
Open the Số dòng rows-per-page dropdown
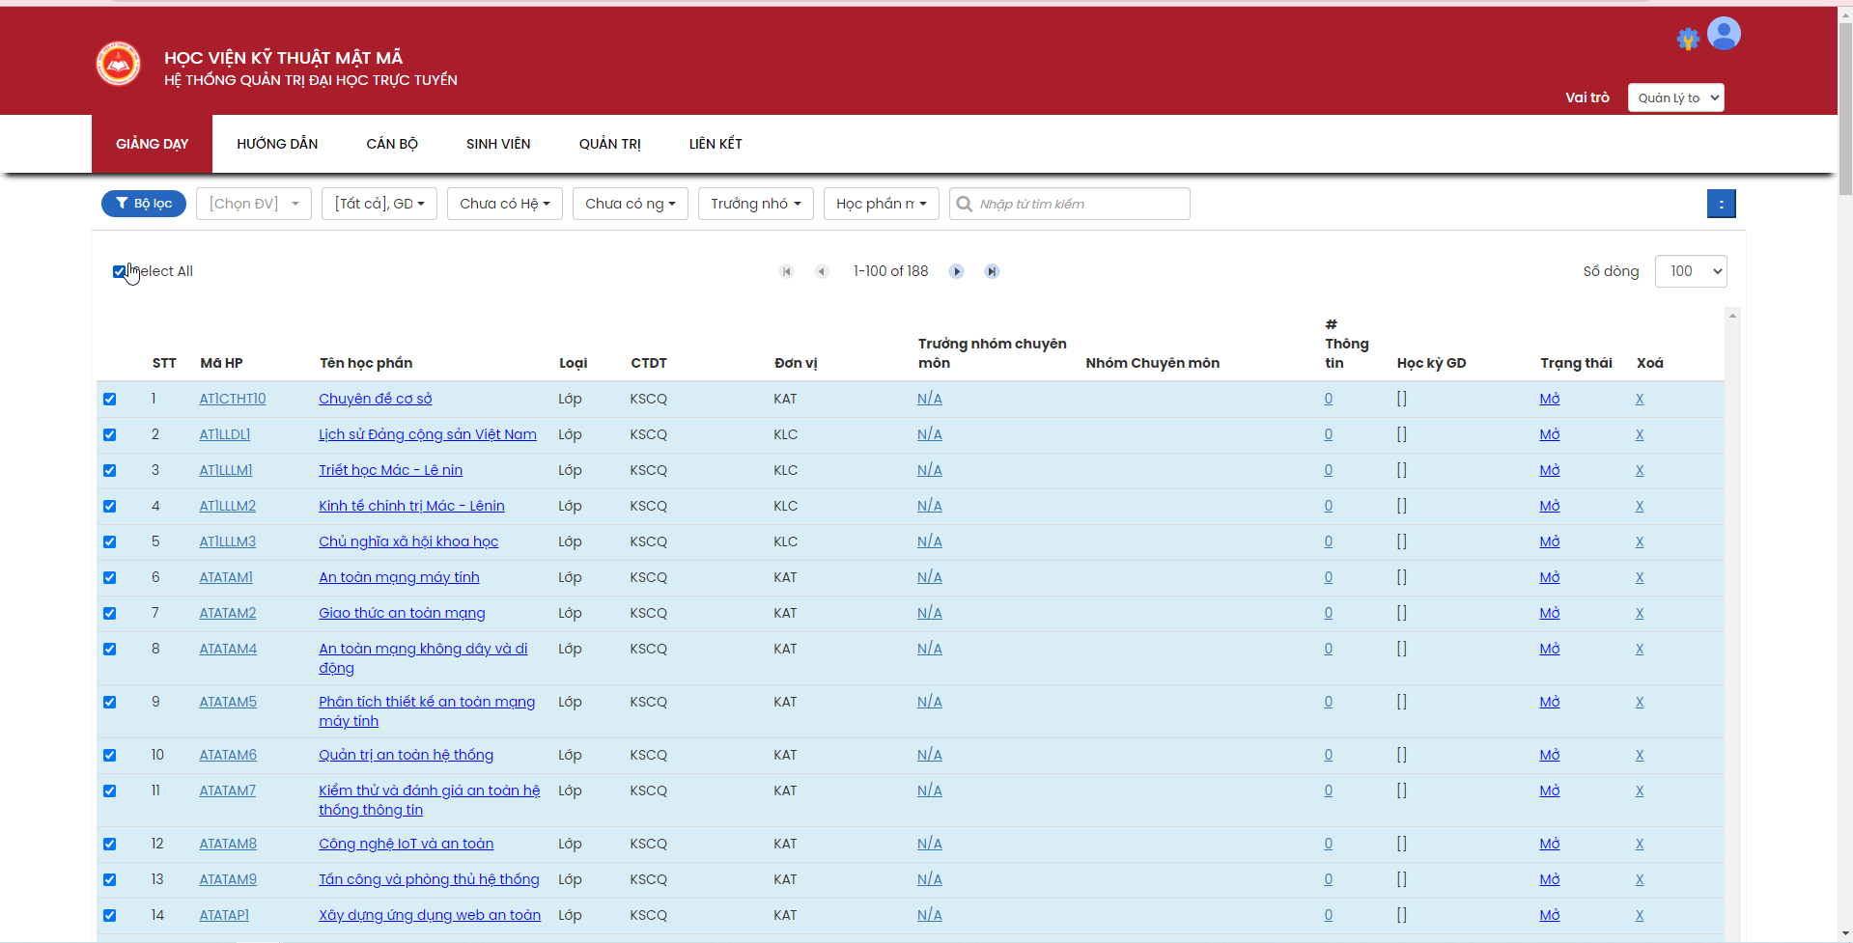[1691, 271]
